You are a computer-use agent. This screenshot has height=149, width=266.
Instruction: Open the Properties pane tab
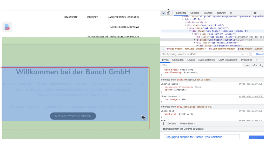246,60
